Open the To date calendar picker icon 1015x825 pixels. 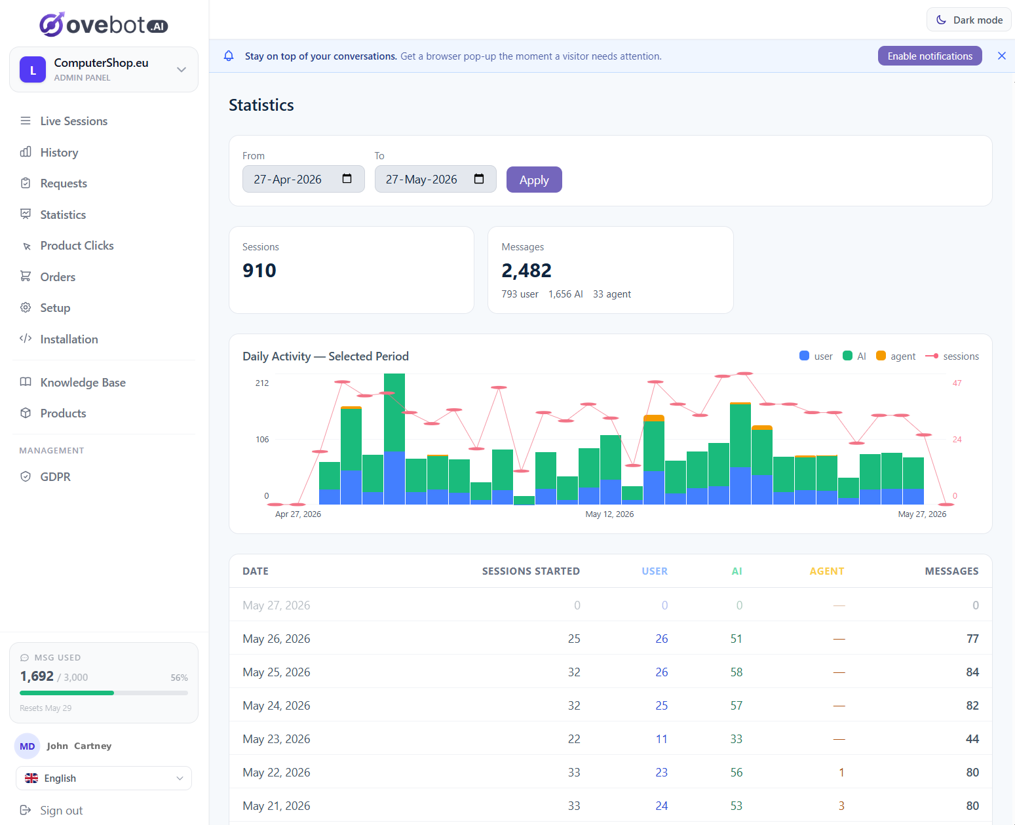click(479, 179)
